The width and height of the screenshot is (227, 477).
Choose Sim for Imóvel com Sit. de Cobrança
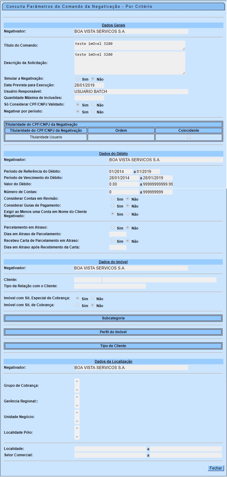pos(78,305)
